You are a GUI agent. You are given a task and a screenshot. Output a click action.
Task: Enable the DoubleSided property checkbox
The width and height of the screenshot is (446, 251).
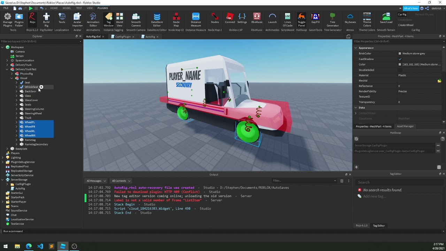(x=400, y=70)
